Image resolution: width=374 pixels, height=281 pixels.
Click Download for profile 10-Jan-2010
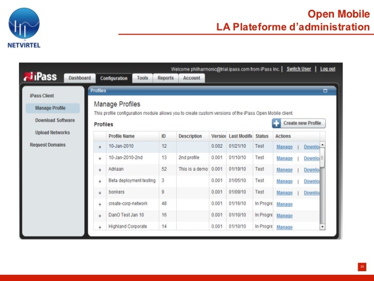click(311, 147)
